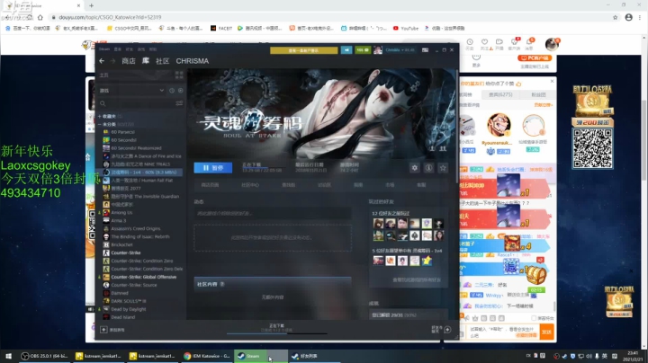
Task: Click the star avatar in wishlist friends row
Action: point(427,261)
